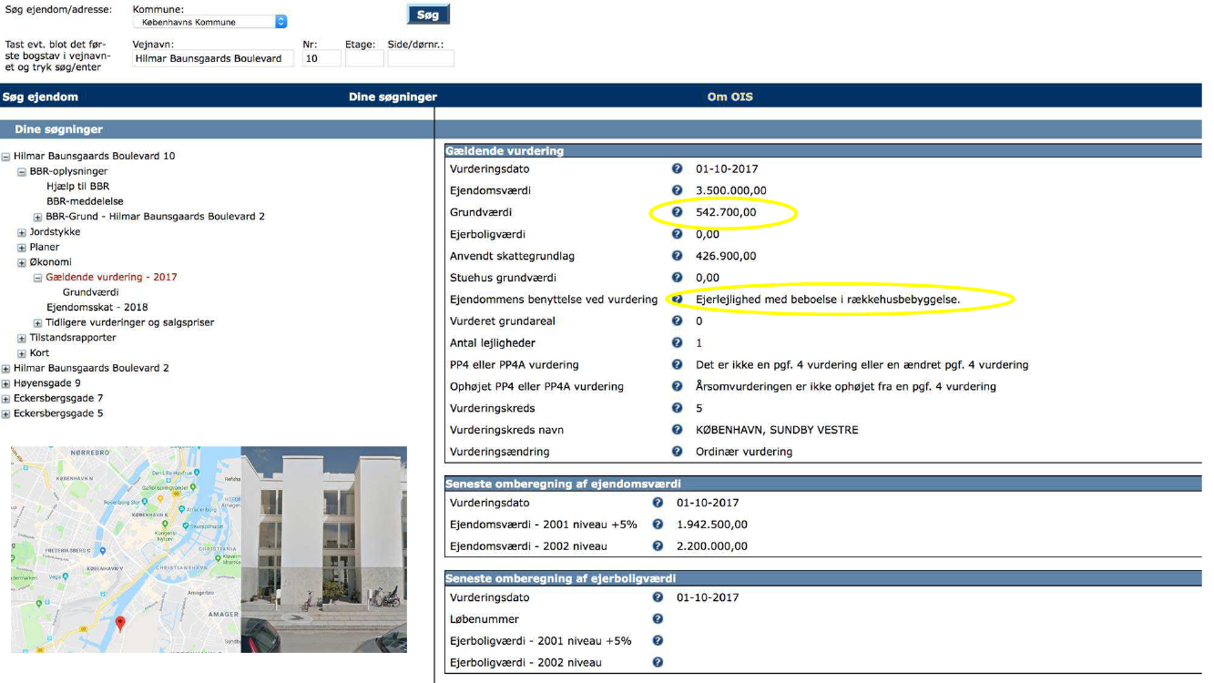Image resolution: width=1214 pixels, height=683 pixels.
Task: Open help icon for Løbenummer
Action: click(658, 619)
